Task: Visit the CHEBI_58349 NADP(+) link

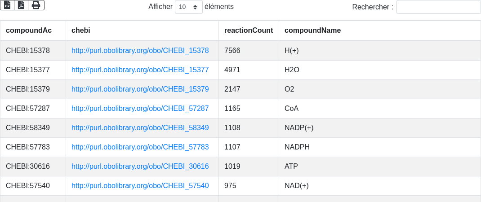Action: 140,128
